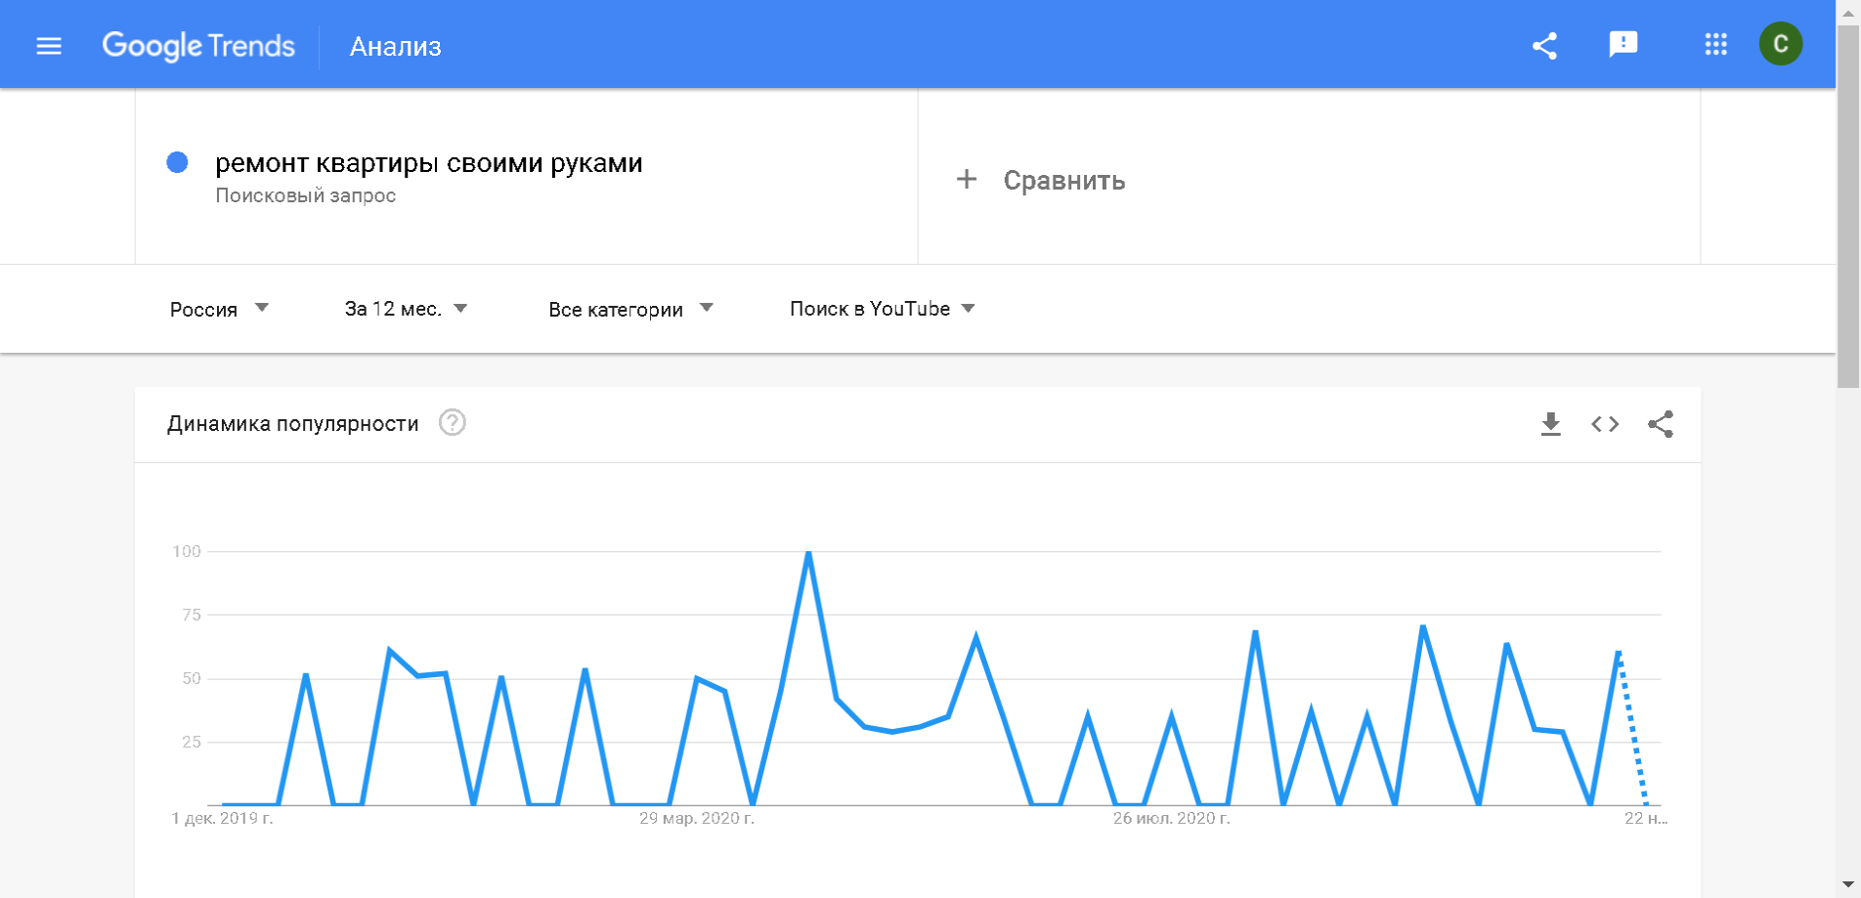1861x898 pixels.
Task: Click the Google Trends logo
Action: point(198,46)
